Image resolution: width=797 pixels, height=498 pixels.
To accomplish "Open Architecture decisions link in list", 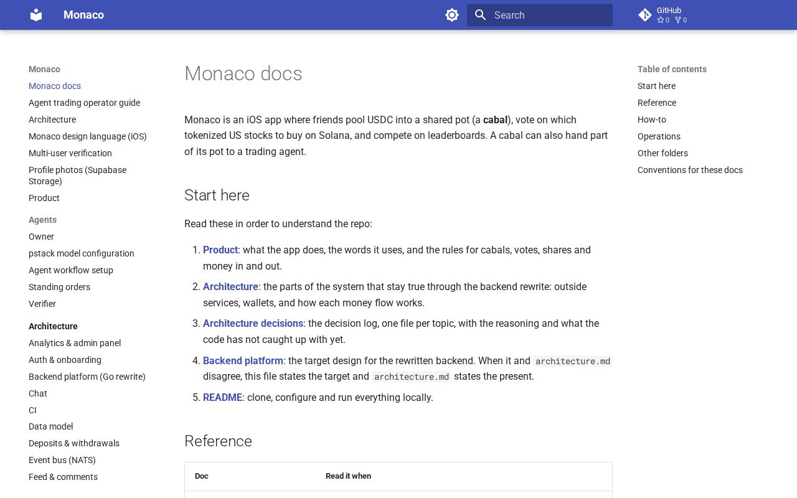I will tap(253, 323).
